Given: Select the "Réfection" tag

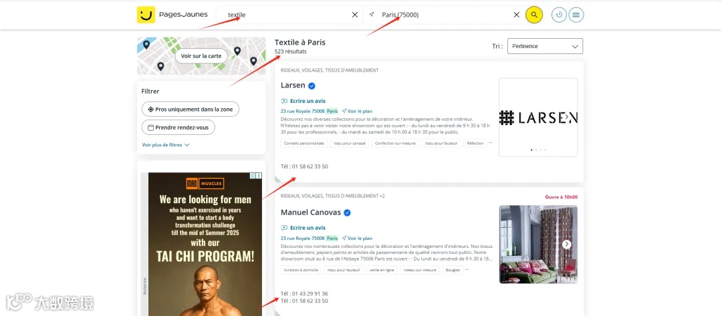Looking at the screenshot, I should pyautogui.click(x=475, y=143).
